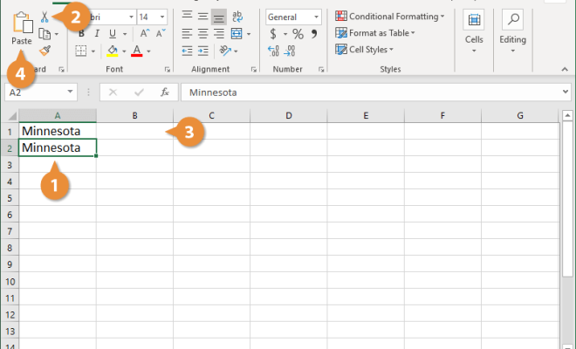Click the Paste button
576x349 pixels.
click(x=22, y=29)
